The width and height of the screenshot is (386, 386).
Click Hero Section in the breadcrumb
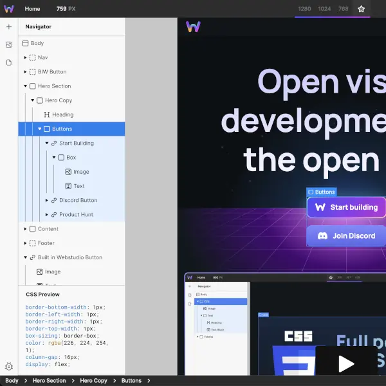click(x=50, y=381)
